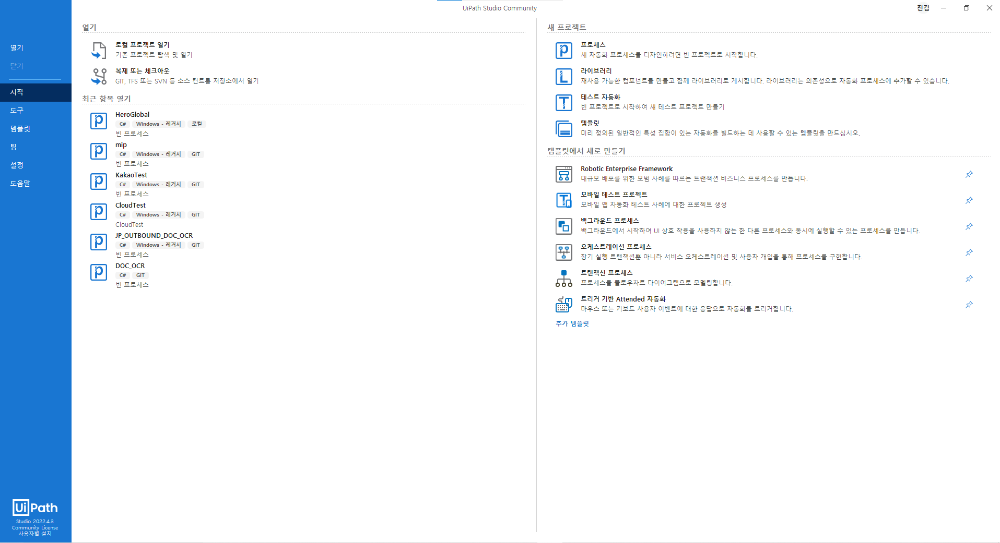This screenshot has height=543, width=1000.
Task: Click the 템플릿 project icon
Action: (564, 129)
